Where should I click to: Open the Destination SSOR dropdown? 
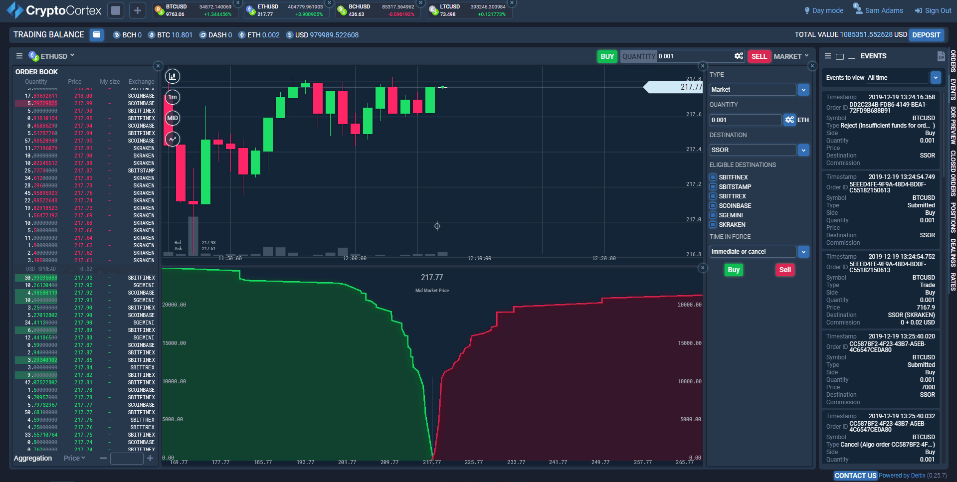point(803,150)
